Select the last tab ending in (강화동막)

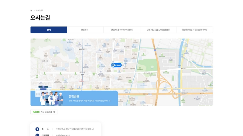(194, 30)
